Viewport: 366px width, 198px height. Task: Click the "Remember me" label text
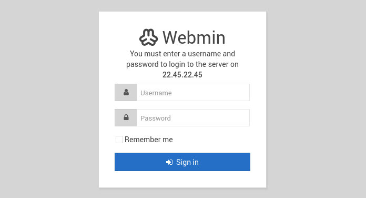[149, 140]
